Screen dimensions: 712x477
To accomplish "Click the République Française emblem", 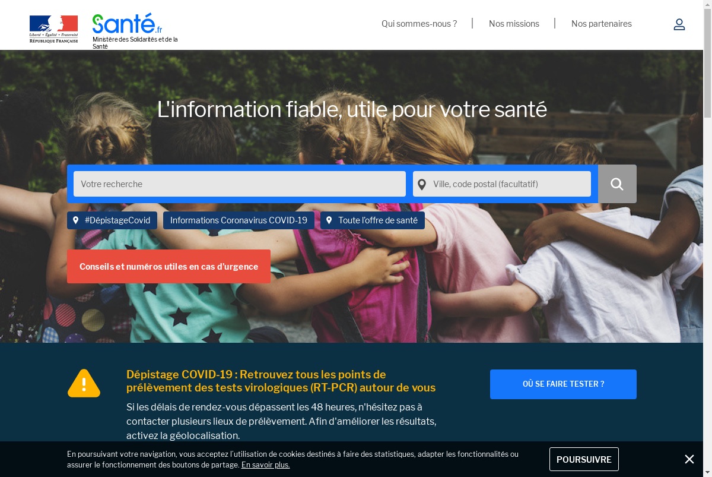I will pos(53,30).
